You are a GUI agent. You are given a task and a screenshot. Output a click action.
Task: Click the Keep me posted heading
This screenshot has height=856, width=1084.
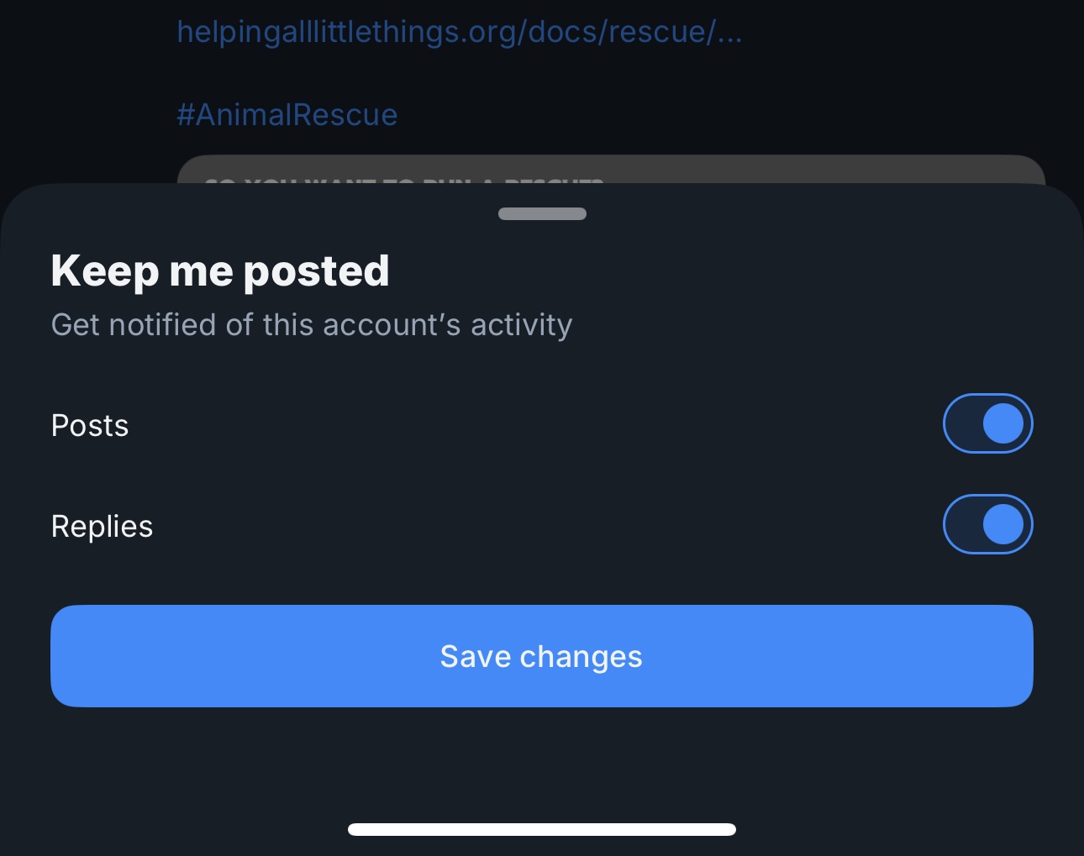click(x=220, y=270)
